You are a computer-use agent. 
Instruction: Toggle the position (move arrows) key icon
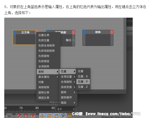[42, 116]
